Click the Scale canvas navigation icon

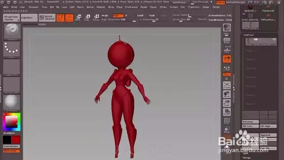pyautogui.click(x=227, y=103)
